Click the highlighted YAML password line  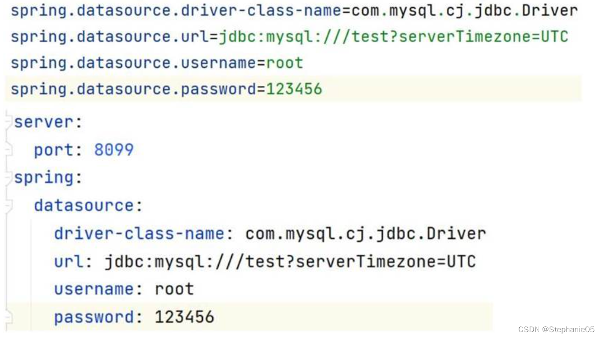[132, 317]
